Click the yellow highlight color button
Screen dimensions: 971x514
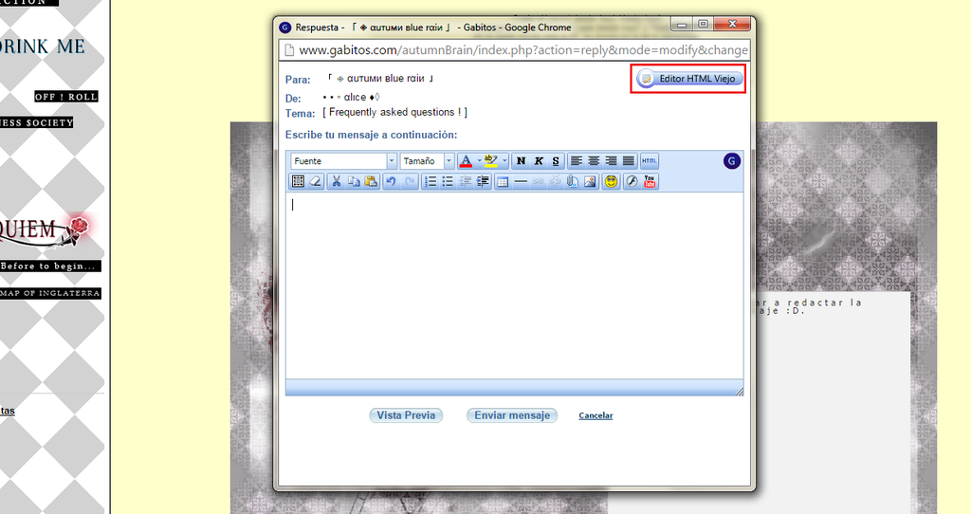pyautogui.click(x=491, y=161)
